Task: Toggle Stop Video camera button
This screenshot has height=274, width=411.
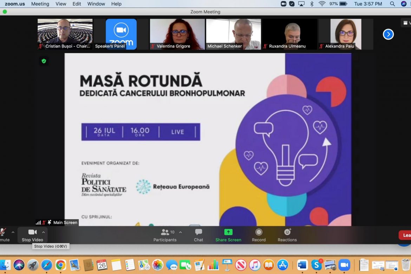Action: coord(32,235)
